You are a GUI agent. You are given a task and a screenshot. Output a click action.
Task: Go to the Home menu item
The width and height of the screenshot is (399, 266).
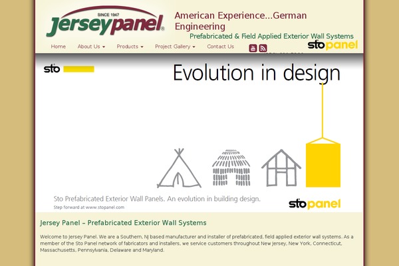coord(59,47)
